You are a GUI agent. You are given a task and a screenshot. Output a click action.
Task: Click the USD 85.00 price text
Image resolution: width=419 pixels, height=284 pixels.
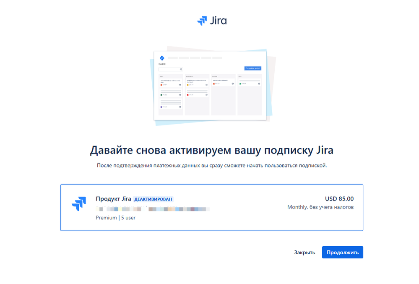pyautogui.click(x=339, y=199)
